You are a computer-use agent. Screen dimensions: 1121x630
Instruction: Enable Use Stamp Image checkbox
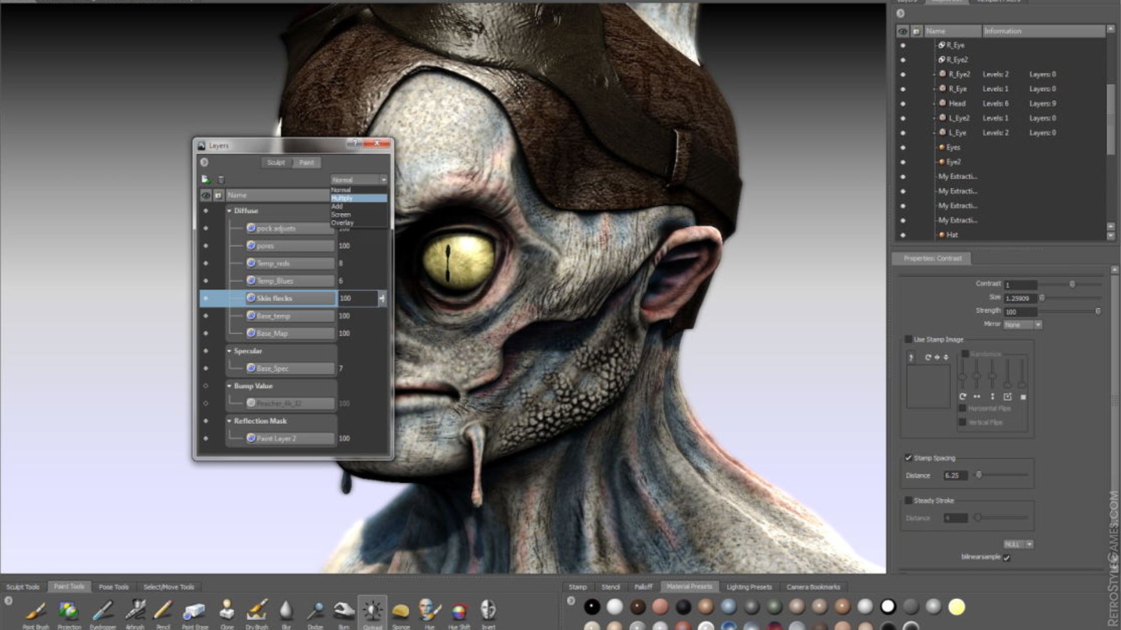point(908,339)
